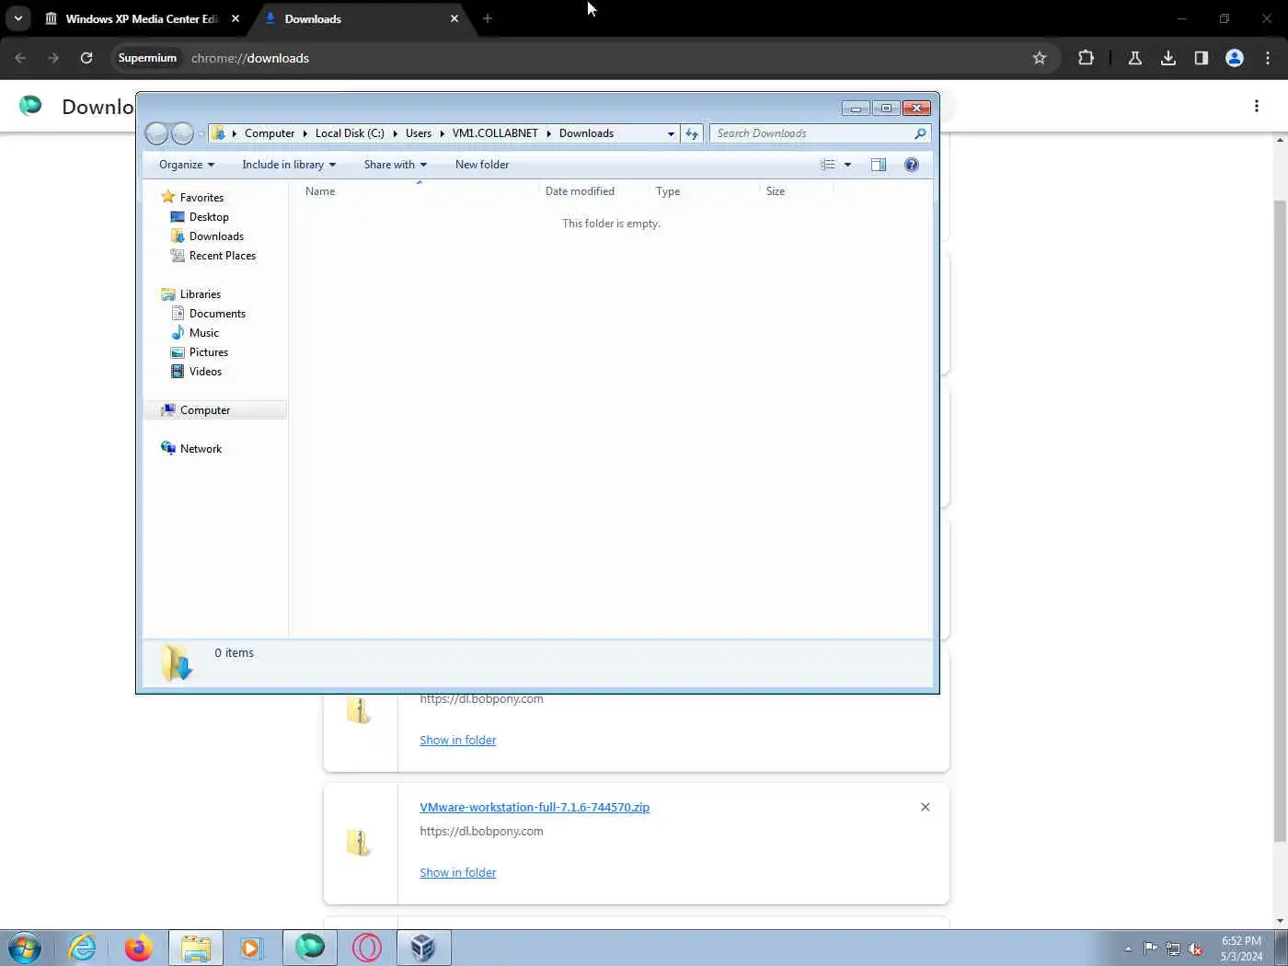Launch Internet Explorer from the taskbar
This screenshot has width=1288, height=966.
[x=82, y=948]
